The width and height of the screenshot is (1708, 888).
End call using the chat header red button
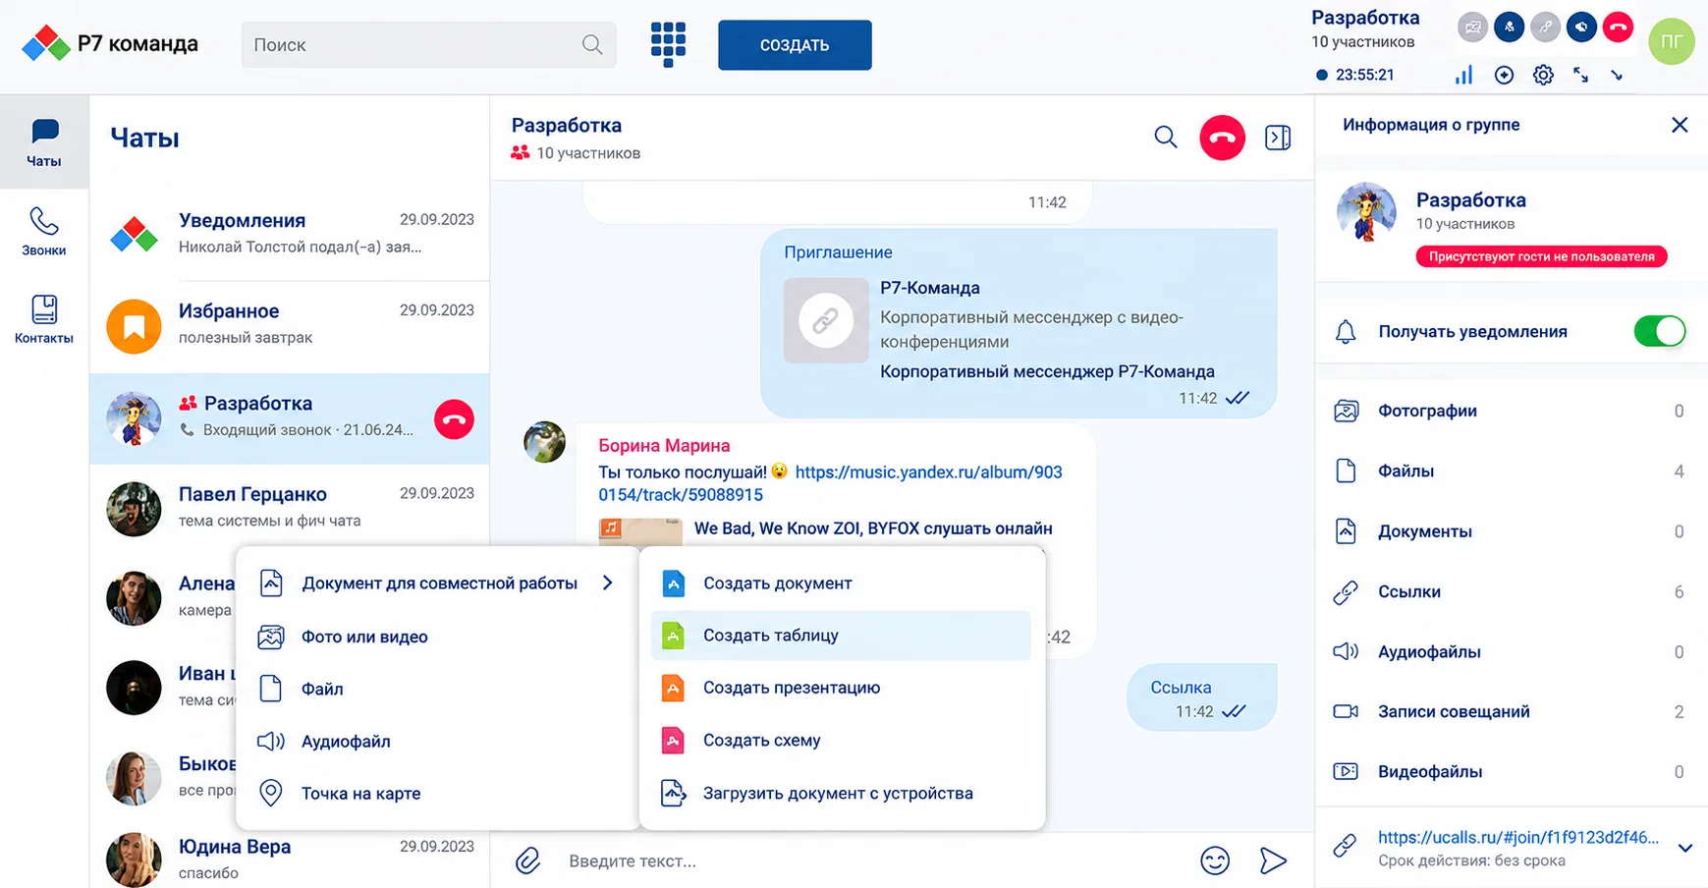pyautogui.click(x=1222, y=138)
